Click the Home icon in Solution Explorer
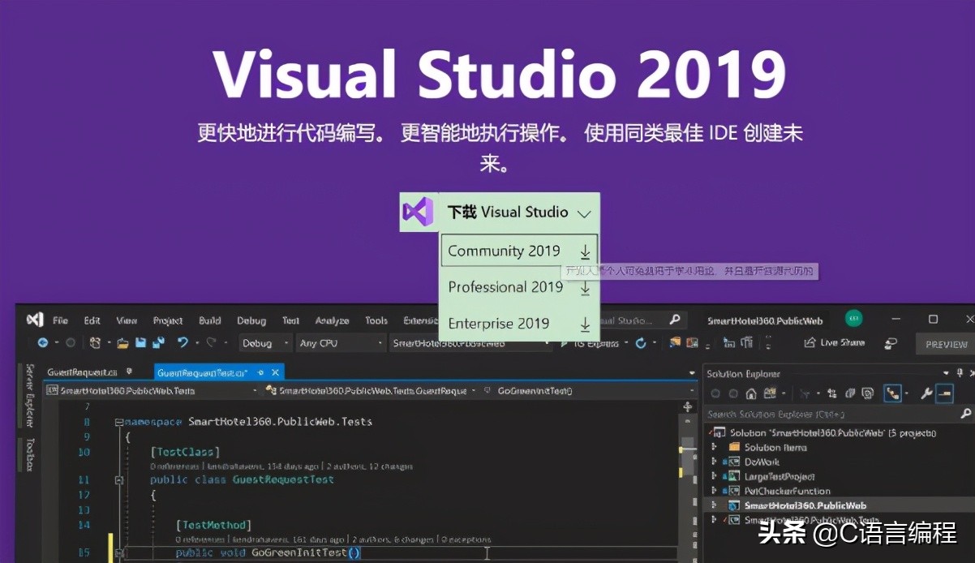Image resolution: width=975 pixels, height=563 pixels. [751, 393]
